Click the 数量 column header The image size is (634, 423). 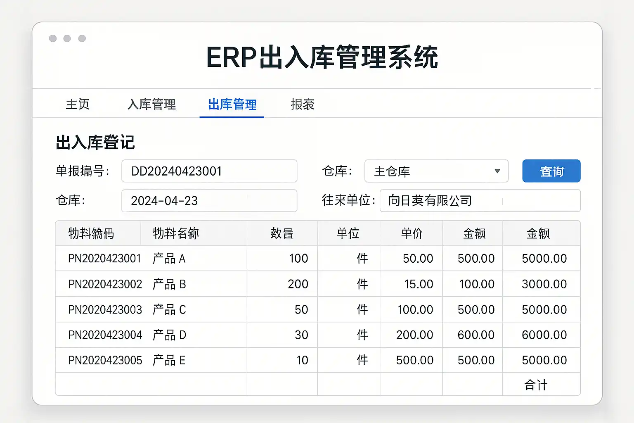pos(282,234)
